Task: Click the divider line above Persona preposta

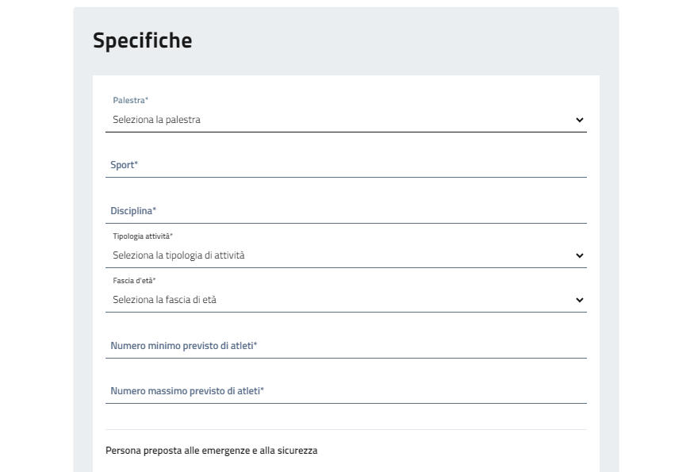Action: click(346, 429)
